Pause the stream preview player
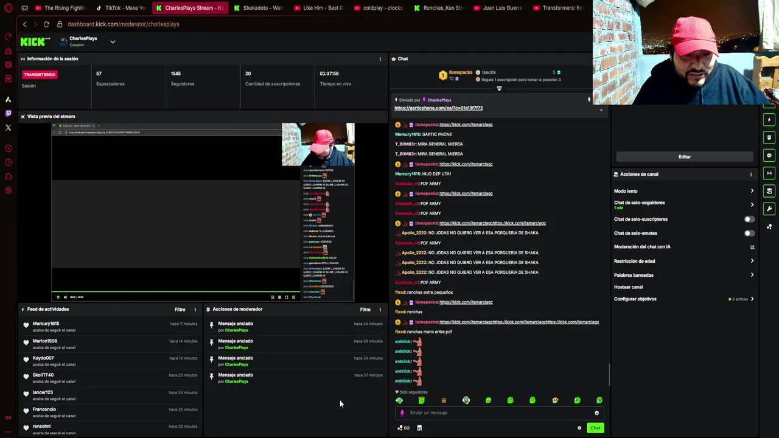 click(58, 297)
